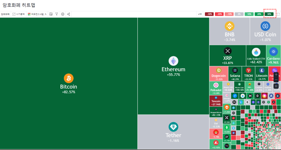Click the BNB logo icon
The height and width of the screenshot is (150, 281).
[x=230, y=26]
